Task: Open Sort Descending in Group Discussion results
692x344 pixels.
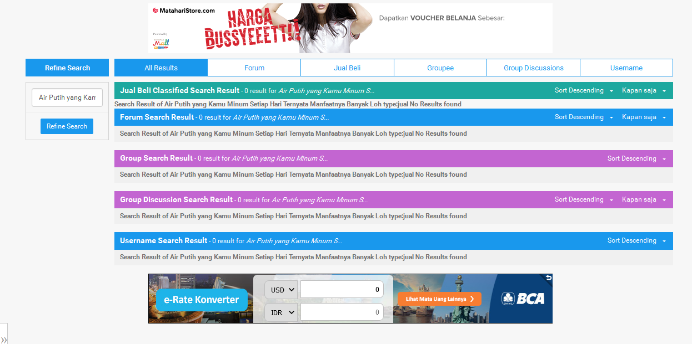Action: pyautogui.click(x=584, y=199)
